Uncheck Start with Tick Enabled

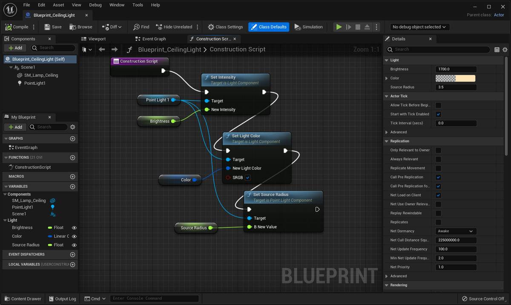pos(438,114)
